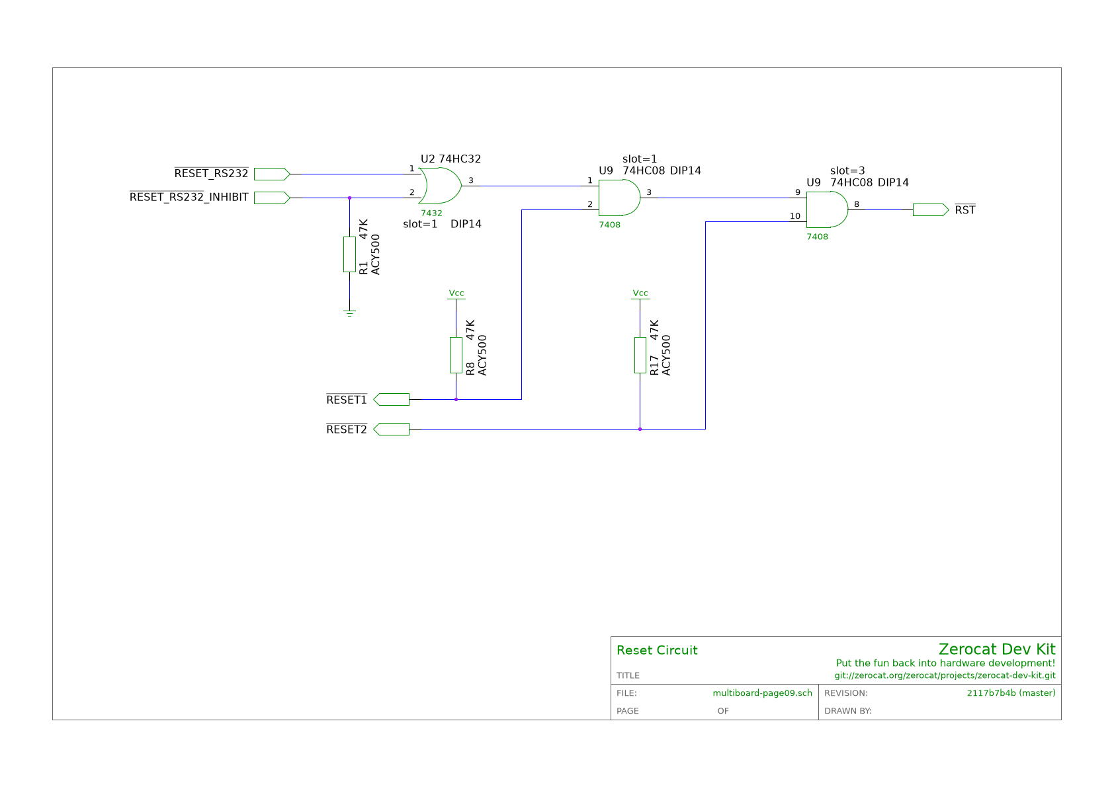Click the 'slot=1 DIP14' text under U2
This screenshot has width=1114, height=787.
(x=442, y=224)
